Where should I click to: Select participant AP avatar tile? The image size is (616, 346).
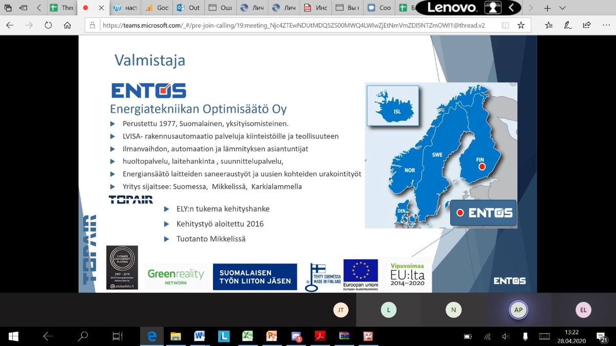click(x=518, y=310)
